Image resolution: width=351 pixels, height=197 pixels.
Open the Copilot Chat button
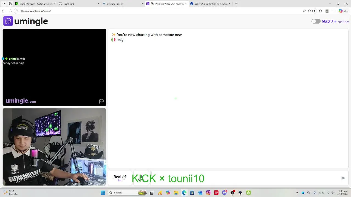(343, 11)
